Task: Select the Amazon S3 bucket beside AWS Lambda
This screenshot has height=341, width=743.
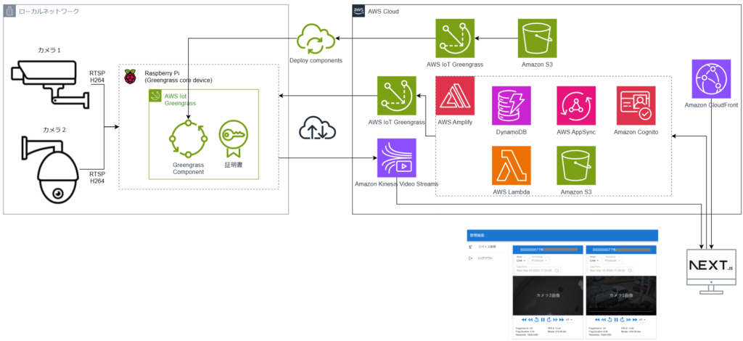Action: tap(576, 165)
